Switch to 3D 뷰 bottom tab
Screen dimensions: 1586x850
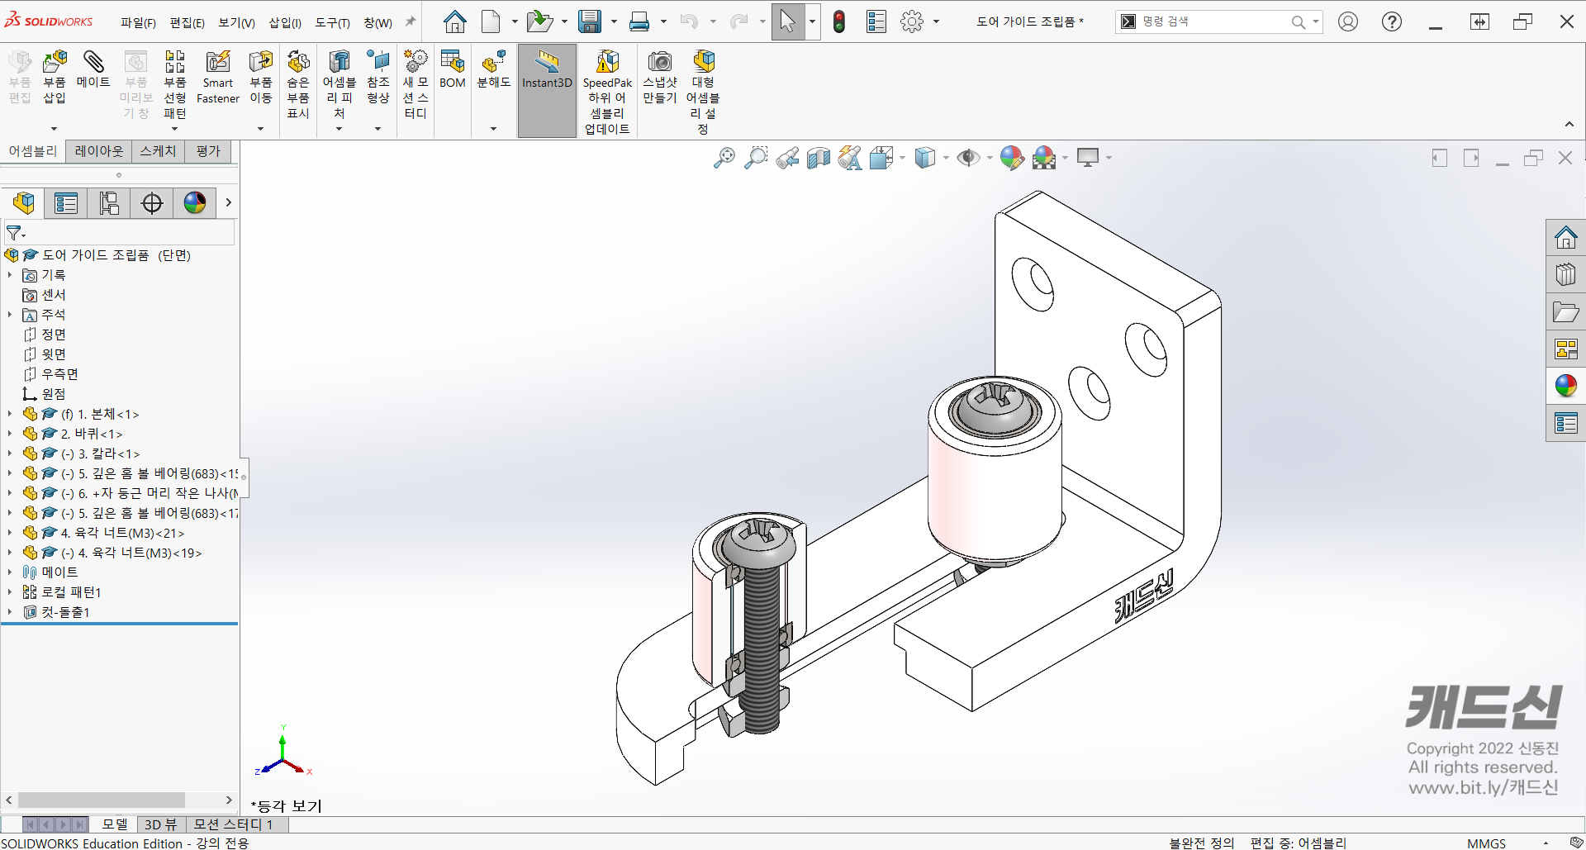pyautogui.click(x=160, y=824)
